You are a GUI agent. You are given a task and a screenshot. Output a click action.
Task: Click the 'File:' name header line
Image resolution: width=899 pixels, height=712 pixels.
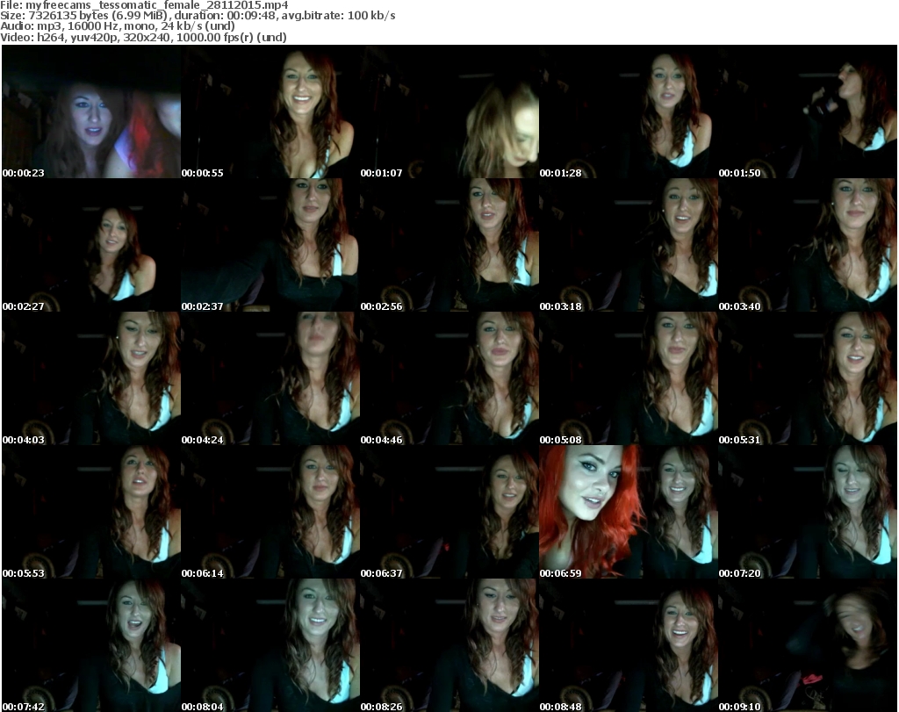click(144, 5)
